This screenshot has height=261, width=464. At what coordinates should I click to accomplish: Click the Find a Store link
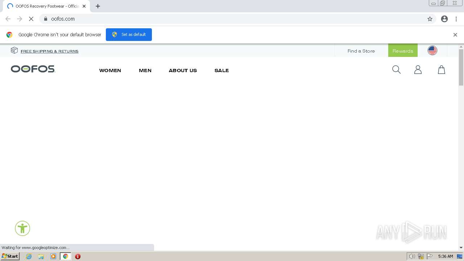(361, 51)
